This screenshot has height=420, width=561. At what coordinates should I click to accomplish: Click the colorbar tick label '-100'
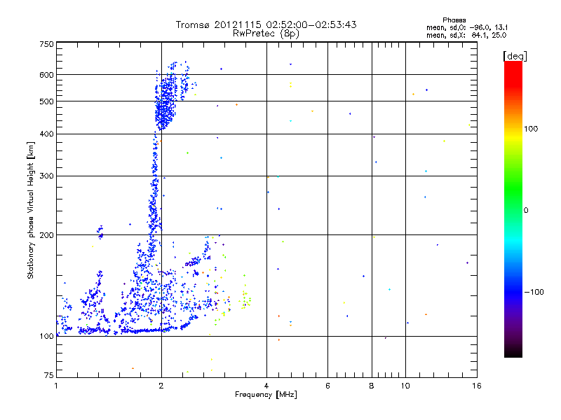pyautogui.click(x=534, y=292)
